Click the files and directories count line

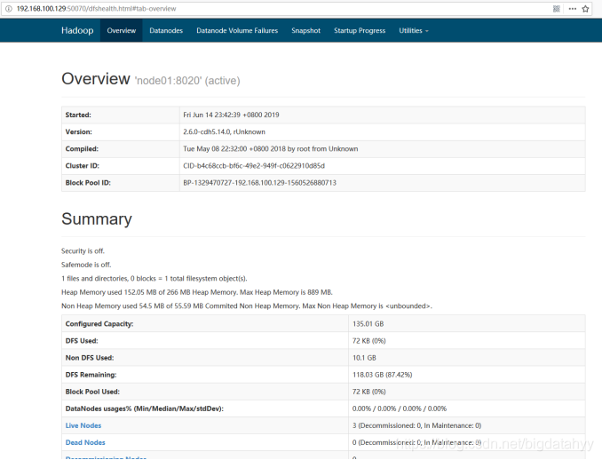click(154, 278)
